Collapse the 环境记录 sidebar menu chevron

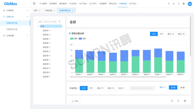point(27,17)
